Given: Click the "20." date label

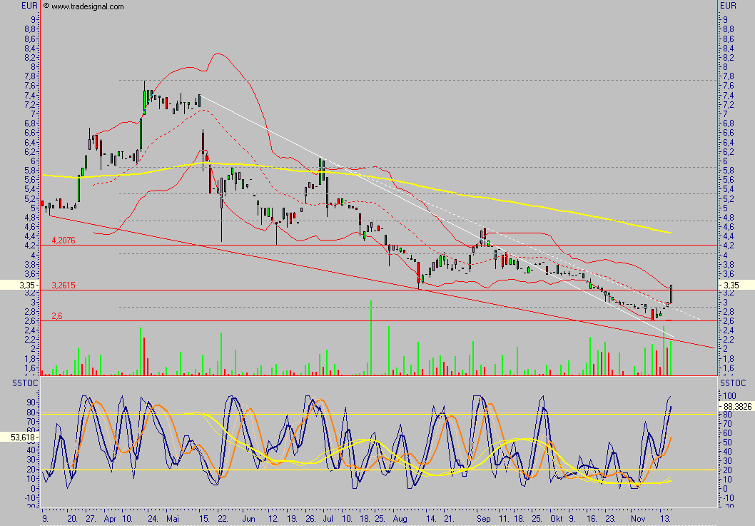Looking at the screenshot, I should 73,519.
